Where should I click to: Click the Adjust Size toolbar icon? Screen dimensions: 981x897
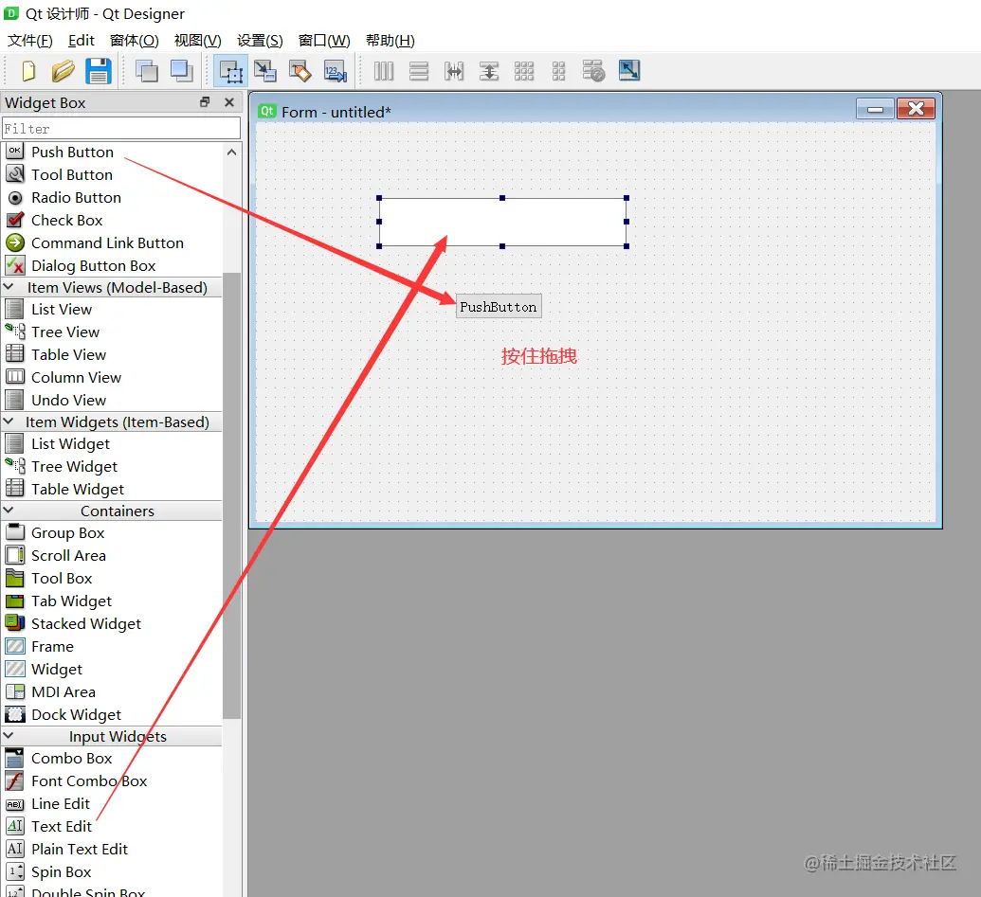(628, 70)
